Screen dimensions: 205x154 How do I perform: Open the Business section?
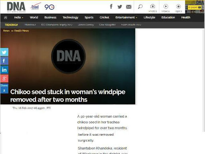click(x=50, y=18)
